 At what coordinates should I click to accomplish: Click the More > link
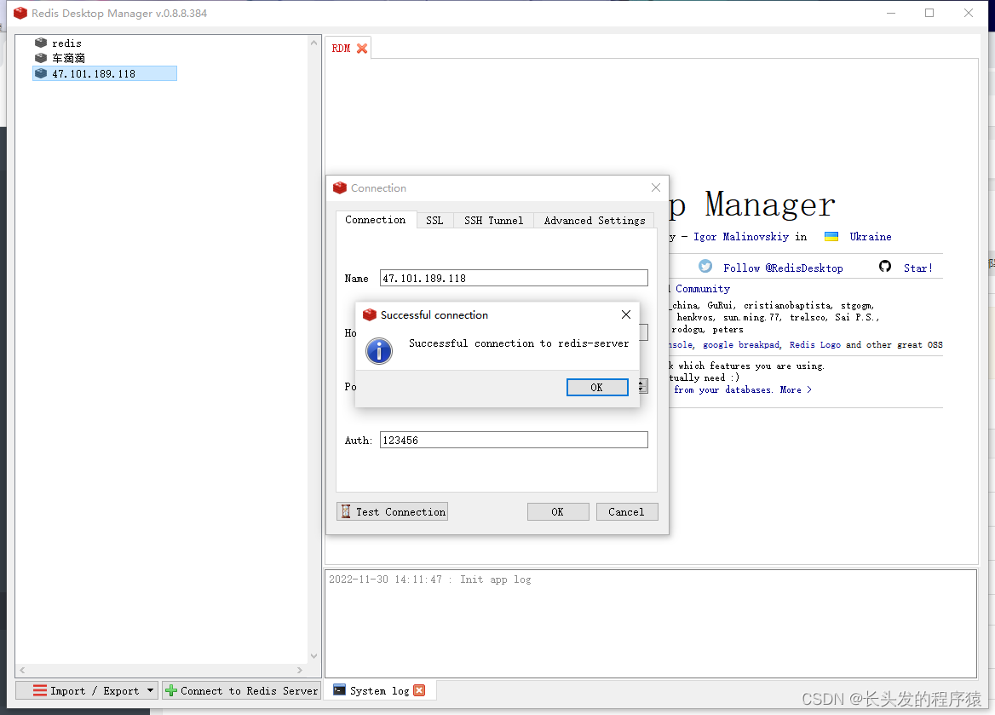(x=796, y=390)
